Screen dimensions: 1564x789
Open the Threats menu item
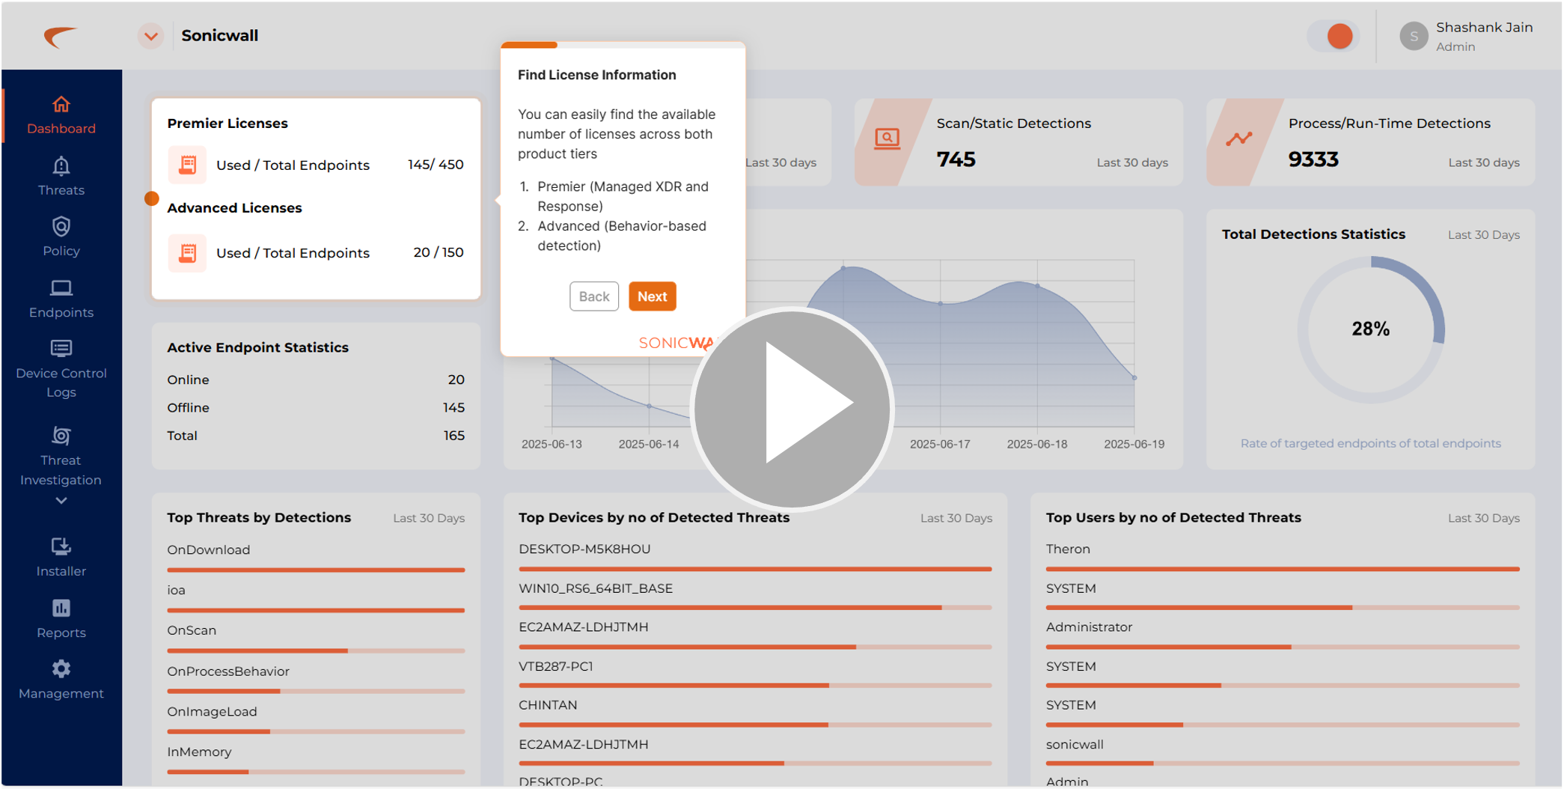coord(61,177)
